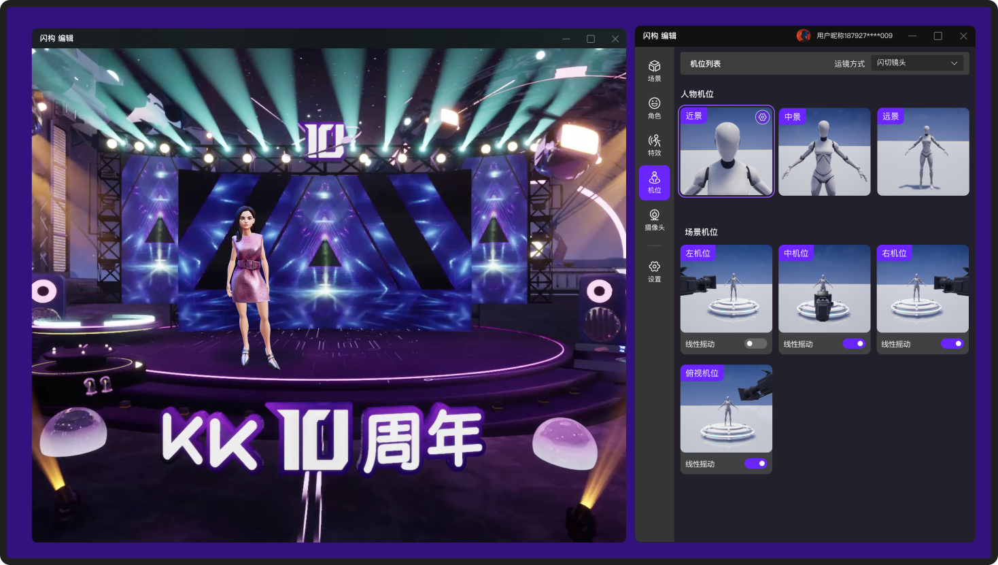
Task: Toggle 线性摇动 switch under 俯视机位
Action: point(755,463)
